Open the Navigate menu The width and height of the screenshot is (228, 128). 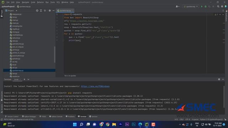click(25, 2)
